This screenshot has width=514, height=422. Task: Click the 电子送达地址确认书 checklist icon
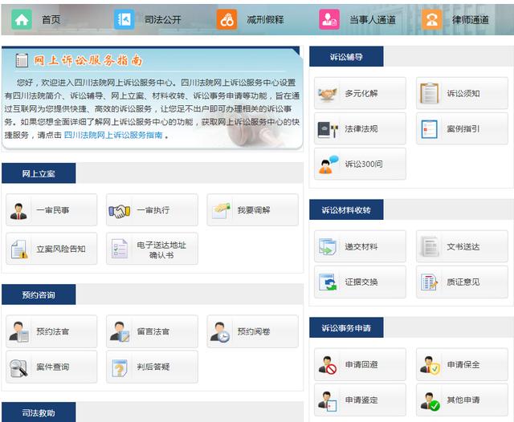point(120,249)
